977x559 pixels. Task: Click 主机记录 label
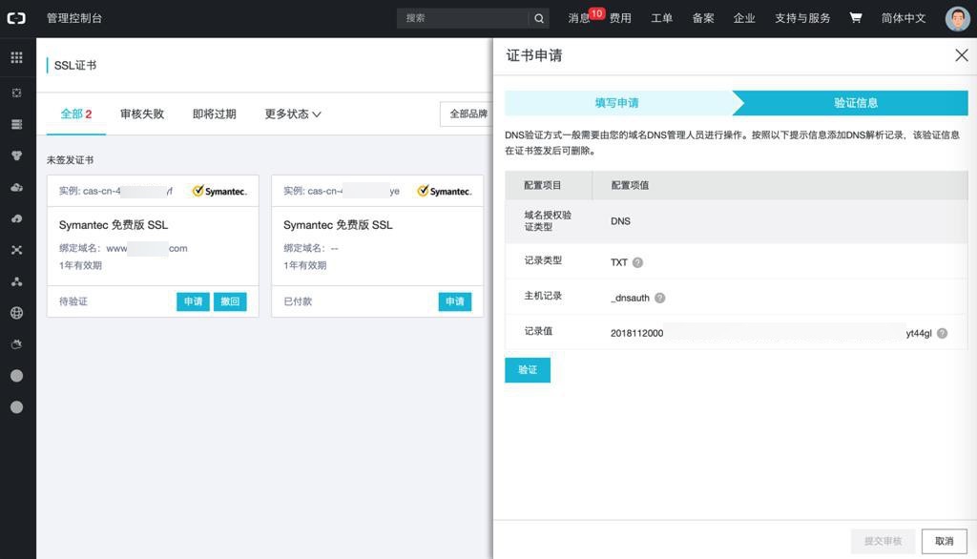[543, 296]
